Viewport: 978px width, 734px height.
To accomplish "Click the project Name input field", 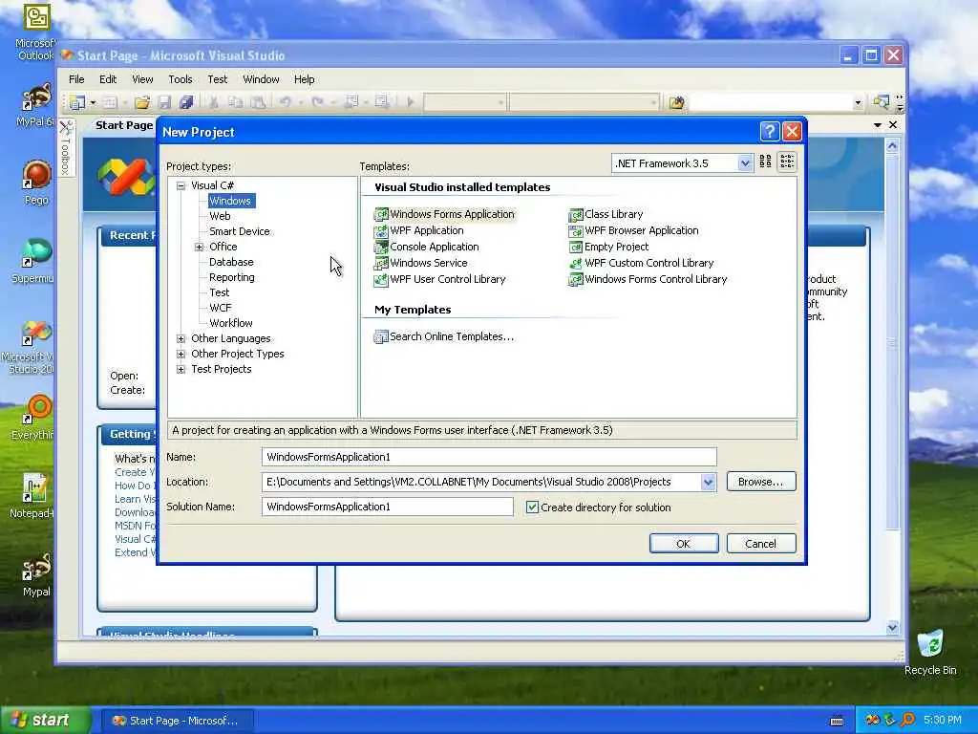I will pos(489,457).
